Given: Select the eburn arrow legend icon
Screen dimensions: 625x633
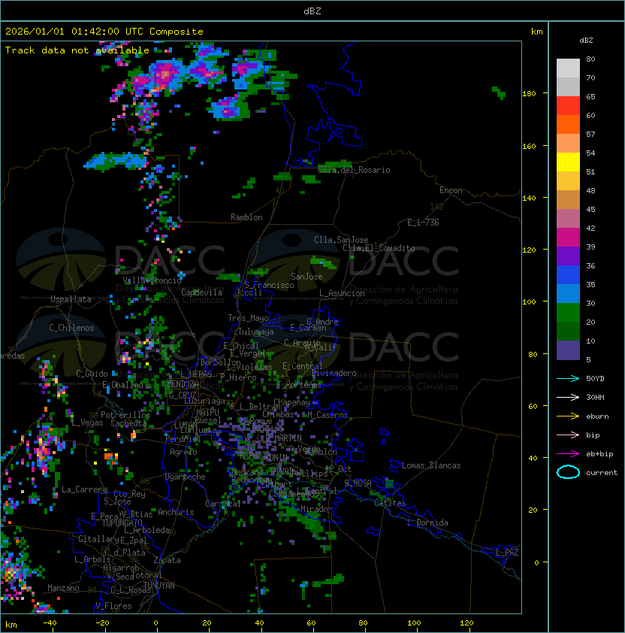Looking at the screenshot, I should click(568, 416).
